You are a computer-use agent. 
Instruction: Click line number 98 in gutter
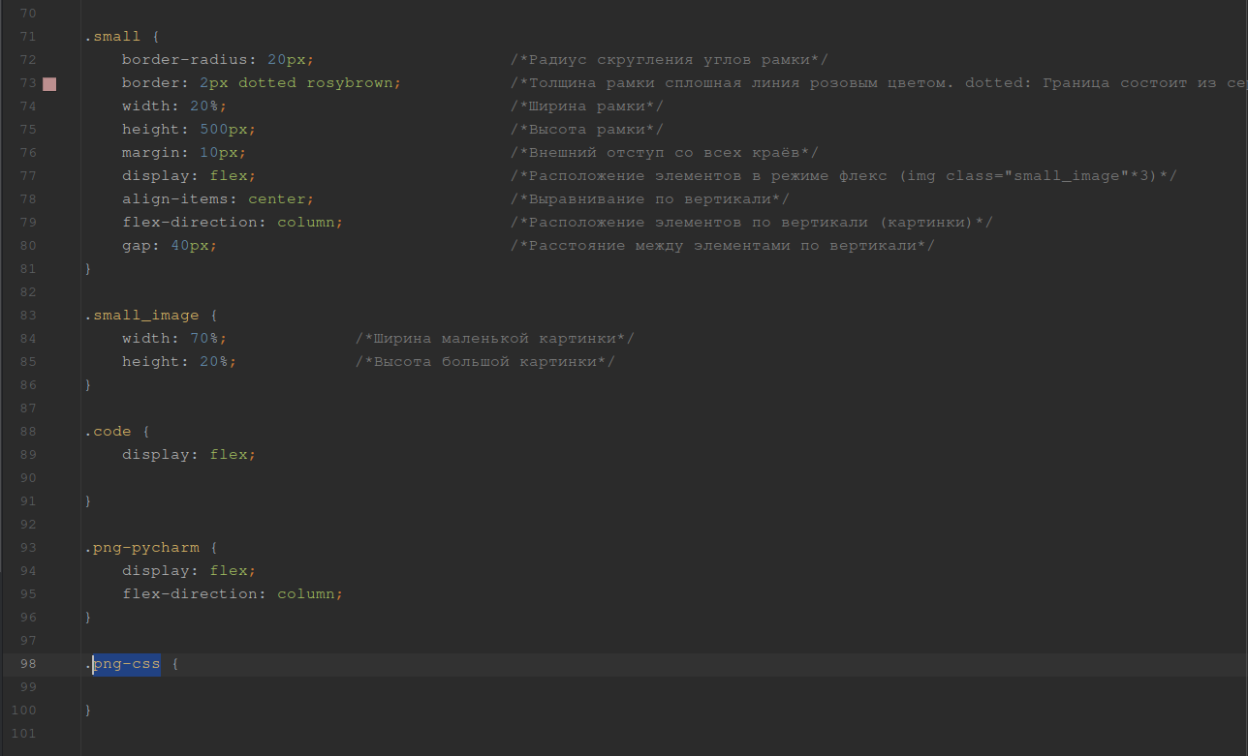27,664
